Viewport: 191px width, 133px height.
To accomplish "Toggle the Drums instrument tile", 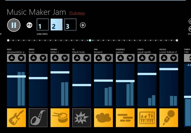I will [60, 118].
